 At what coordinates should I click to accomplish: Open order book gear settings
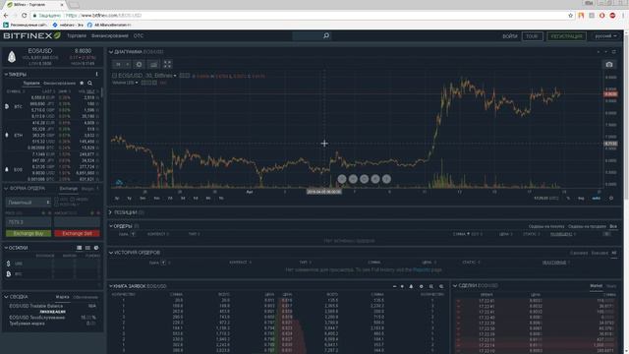422,286
